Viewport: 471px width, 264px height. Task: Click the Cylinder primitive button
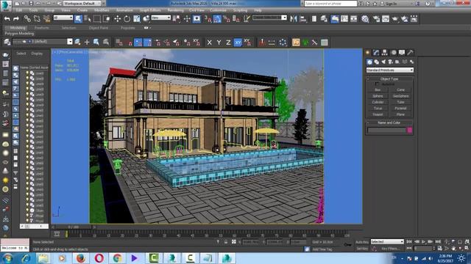(x=378, y=102)
